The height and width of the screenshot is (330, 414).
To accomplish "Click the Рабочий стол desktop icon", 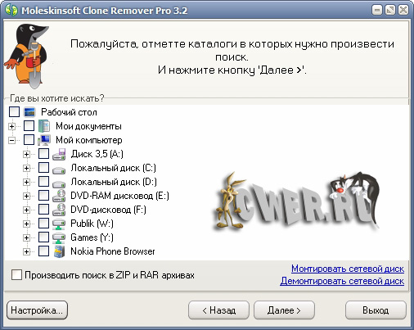I will click(29, 112).
